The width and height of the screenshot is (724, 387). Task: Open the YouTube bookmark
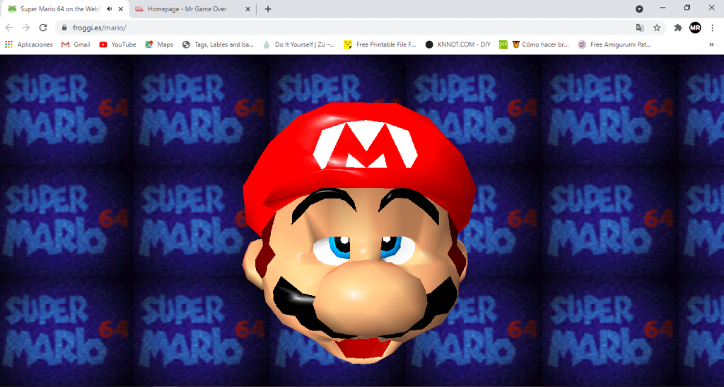118,44
